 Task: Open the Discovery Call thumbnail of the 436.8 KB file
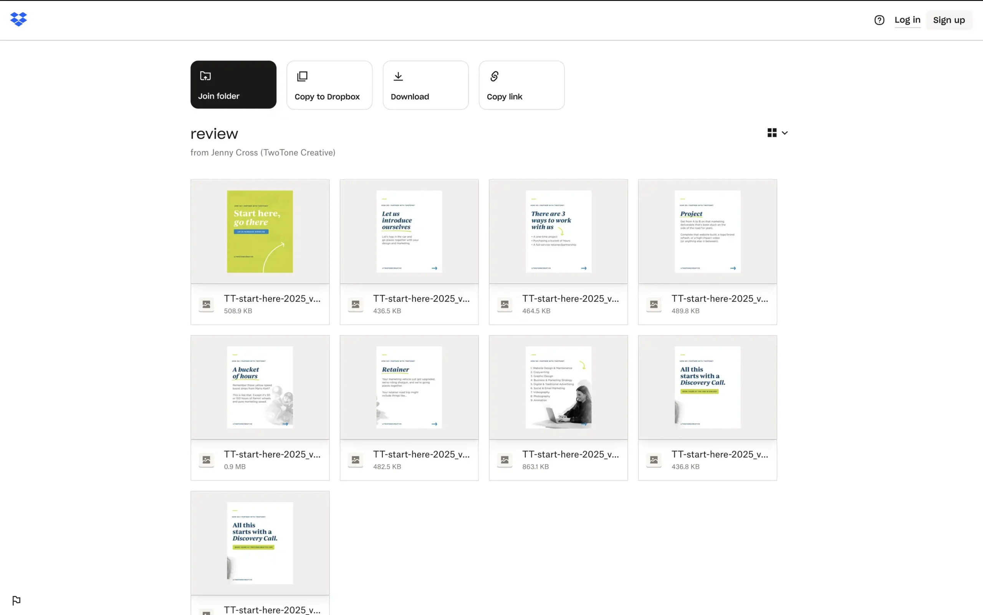pyautogui.click(x=707, y=387)
